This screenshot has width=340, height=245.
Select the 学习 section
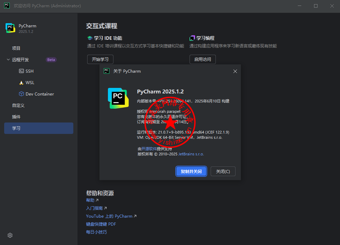[x=39, y=128]
